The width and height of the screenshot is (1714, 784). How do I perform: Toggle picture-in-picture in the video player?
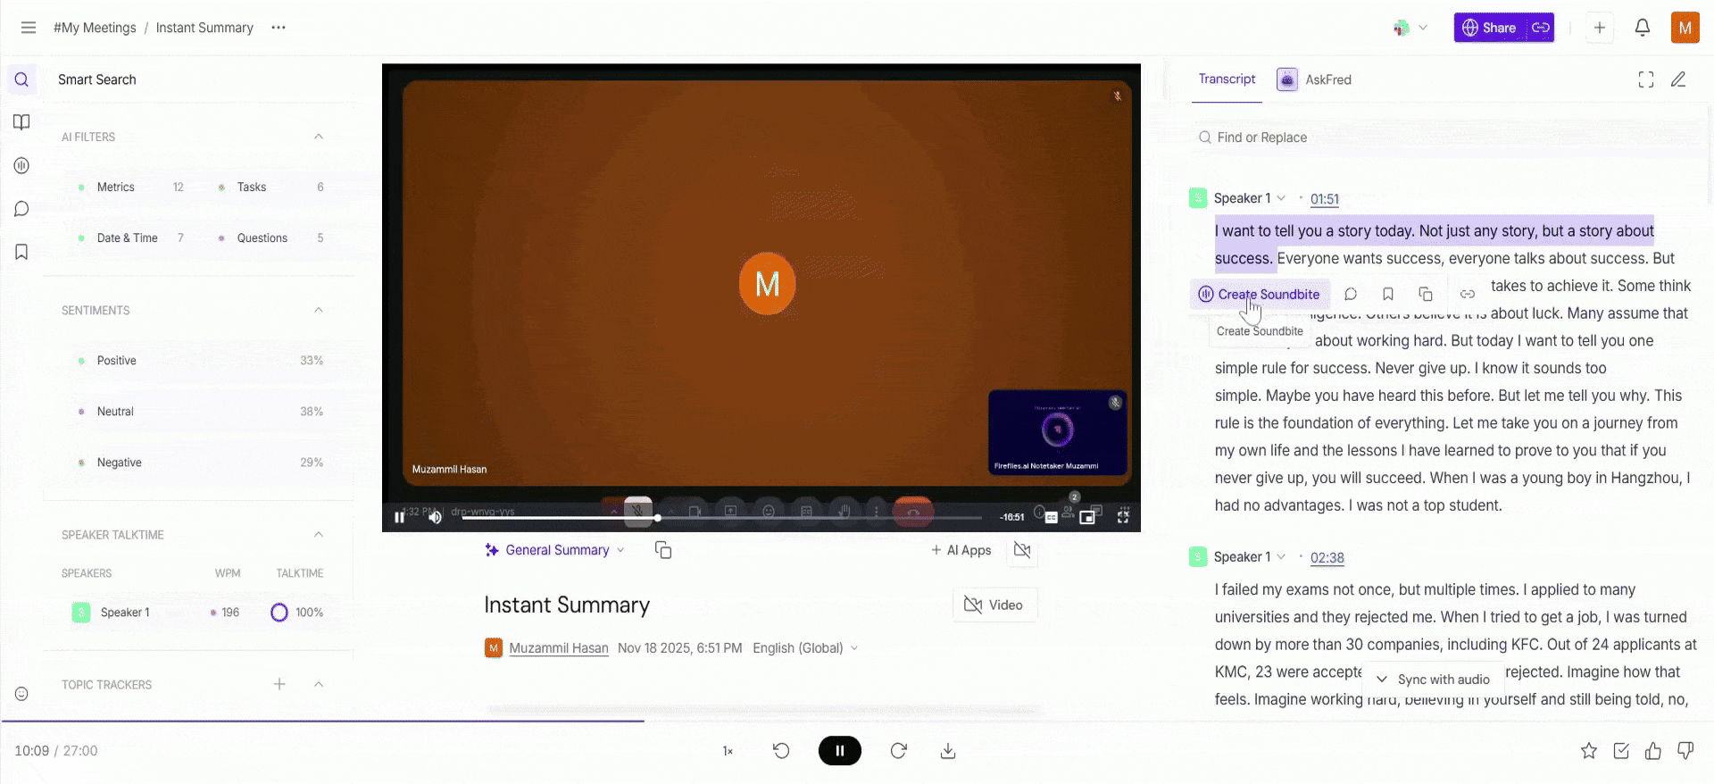coord(1087,517)
